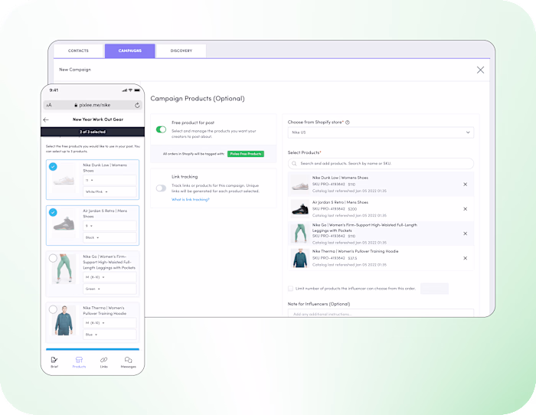Viewport: 536px width, 415px height.
Task: Focus the Search and add products field
Action: point(381,163)
